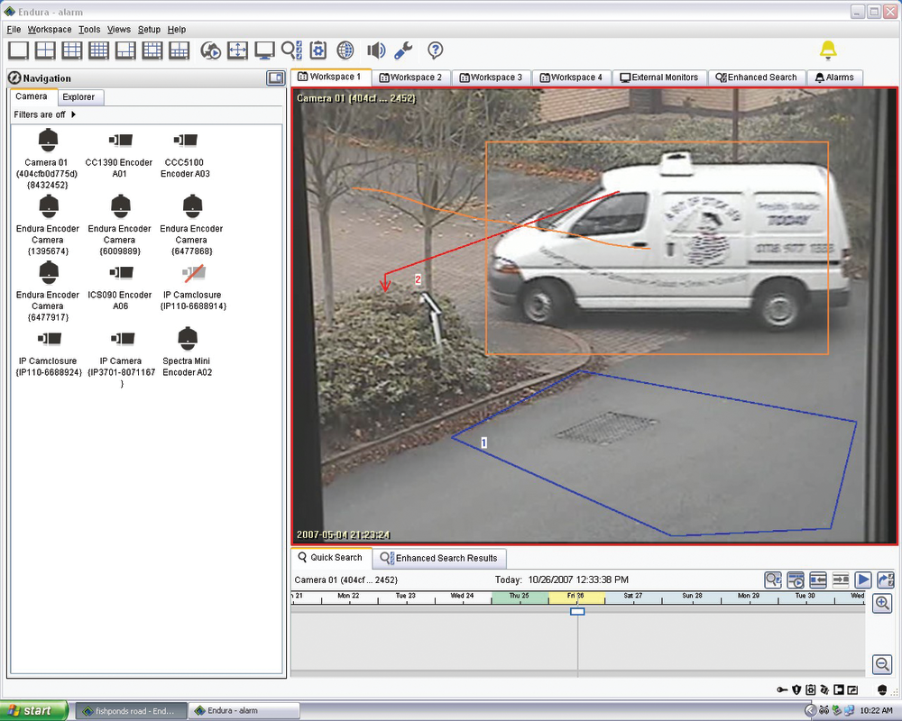Image resolution: width=902 pixels, height=721 pixels.
Task: Open the wrench setup tool
Action: 404,50
